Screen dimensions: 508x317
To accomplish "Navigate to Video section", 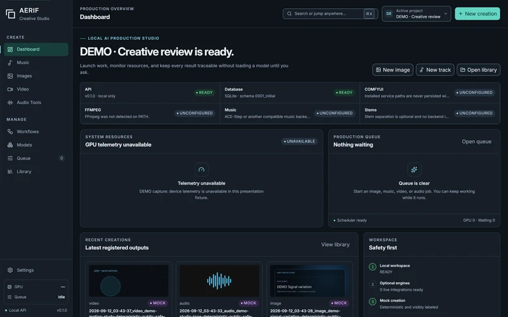I will click(x=36, y=89).
